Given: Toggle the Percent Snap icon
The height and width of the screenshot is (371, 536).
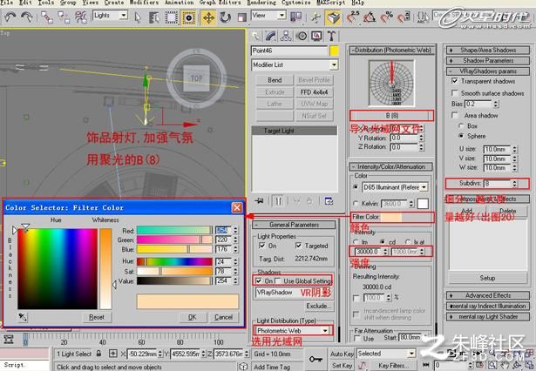Looking at the screenshot, I should click(x=386, y=17).
